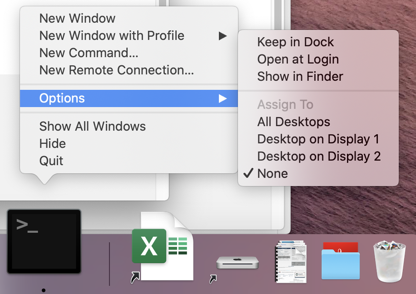The image size is (416, 294).
Task: Hide Terminal via the Hide entry
Action: click(129, 143)
